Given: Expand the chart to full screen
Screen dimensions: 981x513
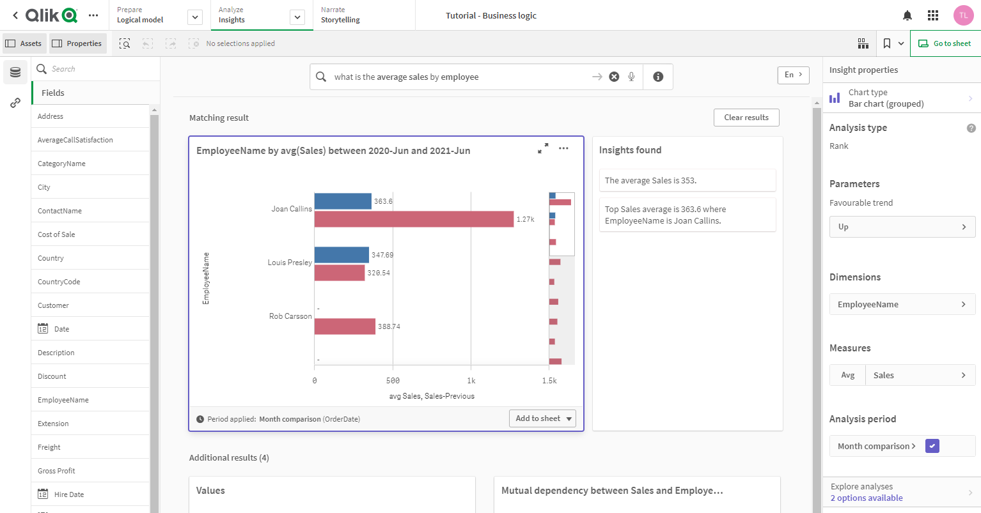Looking at the screenshot, I should coord(543,148).
